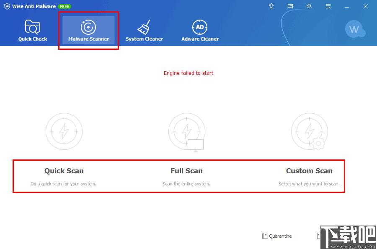The height and width of the screenshot is (249, 377).
Task: Open the wrench tools icon
Action: tap(309, 6)
